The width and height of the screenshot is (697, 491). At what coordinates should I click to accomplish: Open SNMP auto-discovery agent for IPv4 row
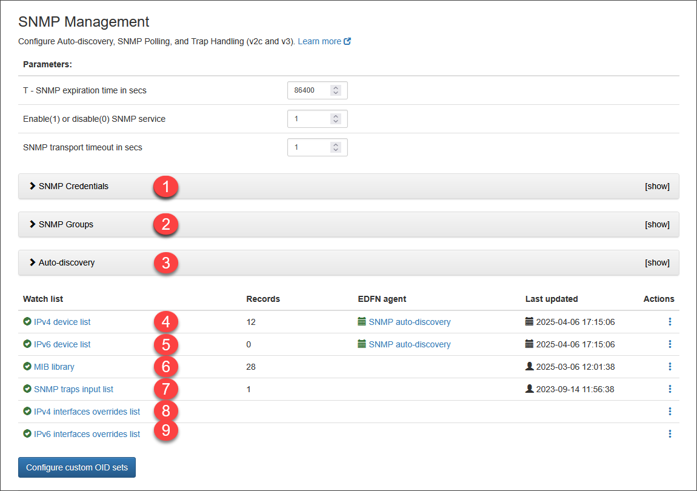point(409,322)
